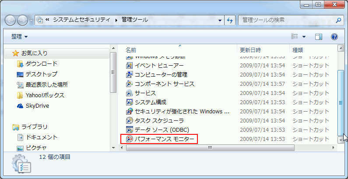The width and height of the screenshot is (348, 179).
Task: Sort by 名前 column header
Action: (x=131, y=50)
